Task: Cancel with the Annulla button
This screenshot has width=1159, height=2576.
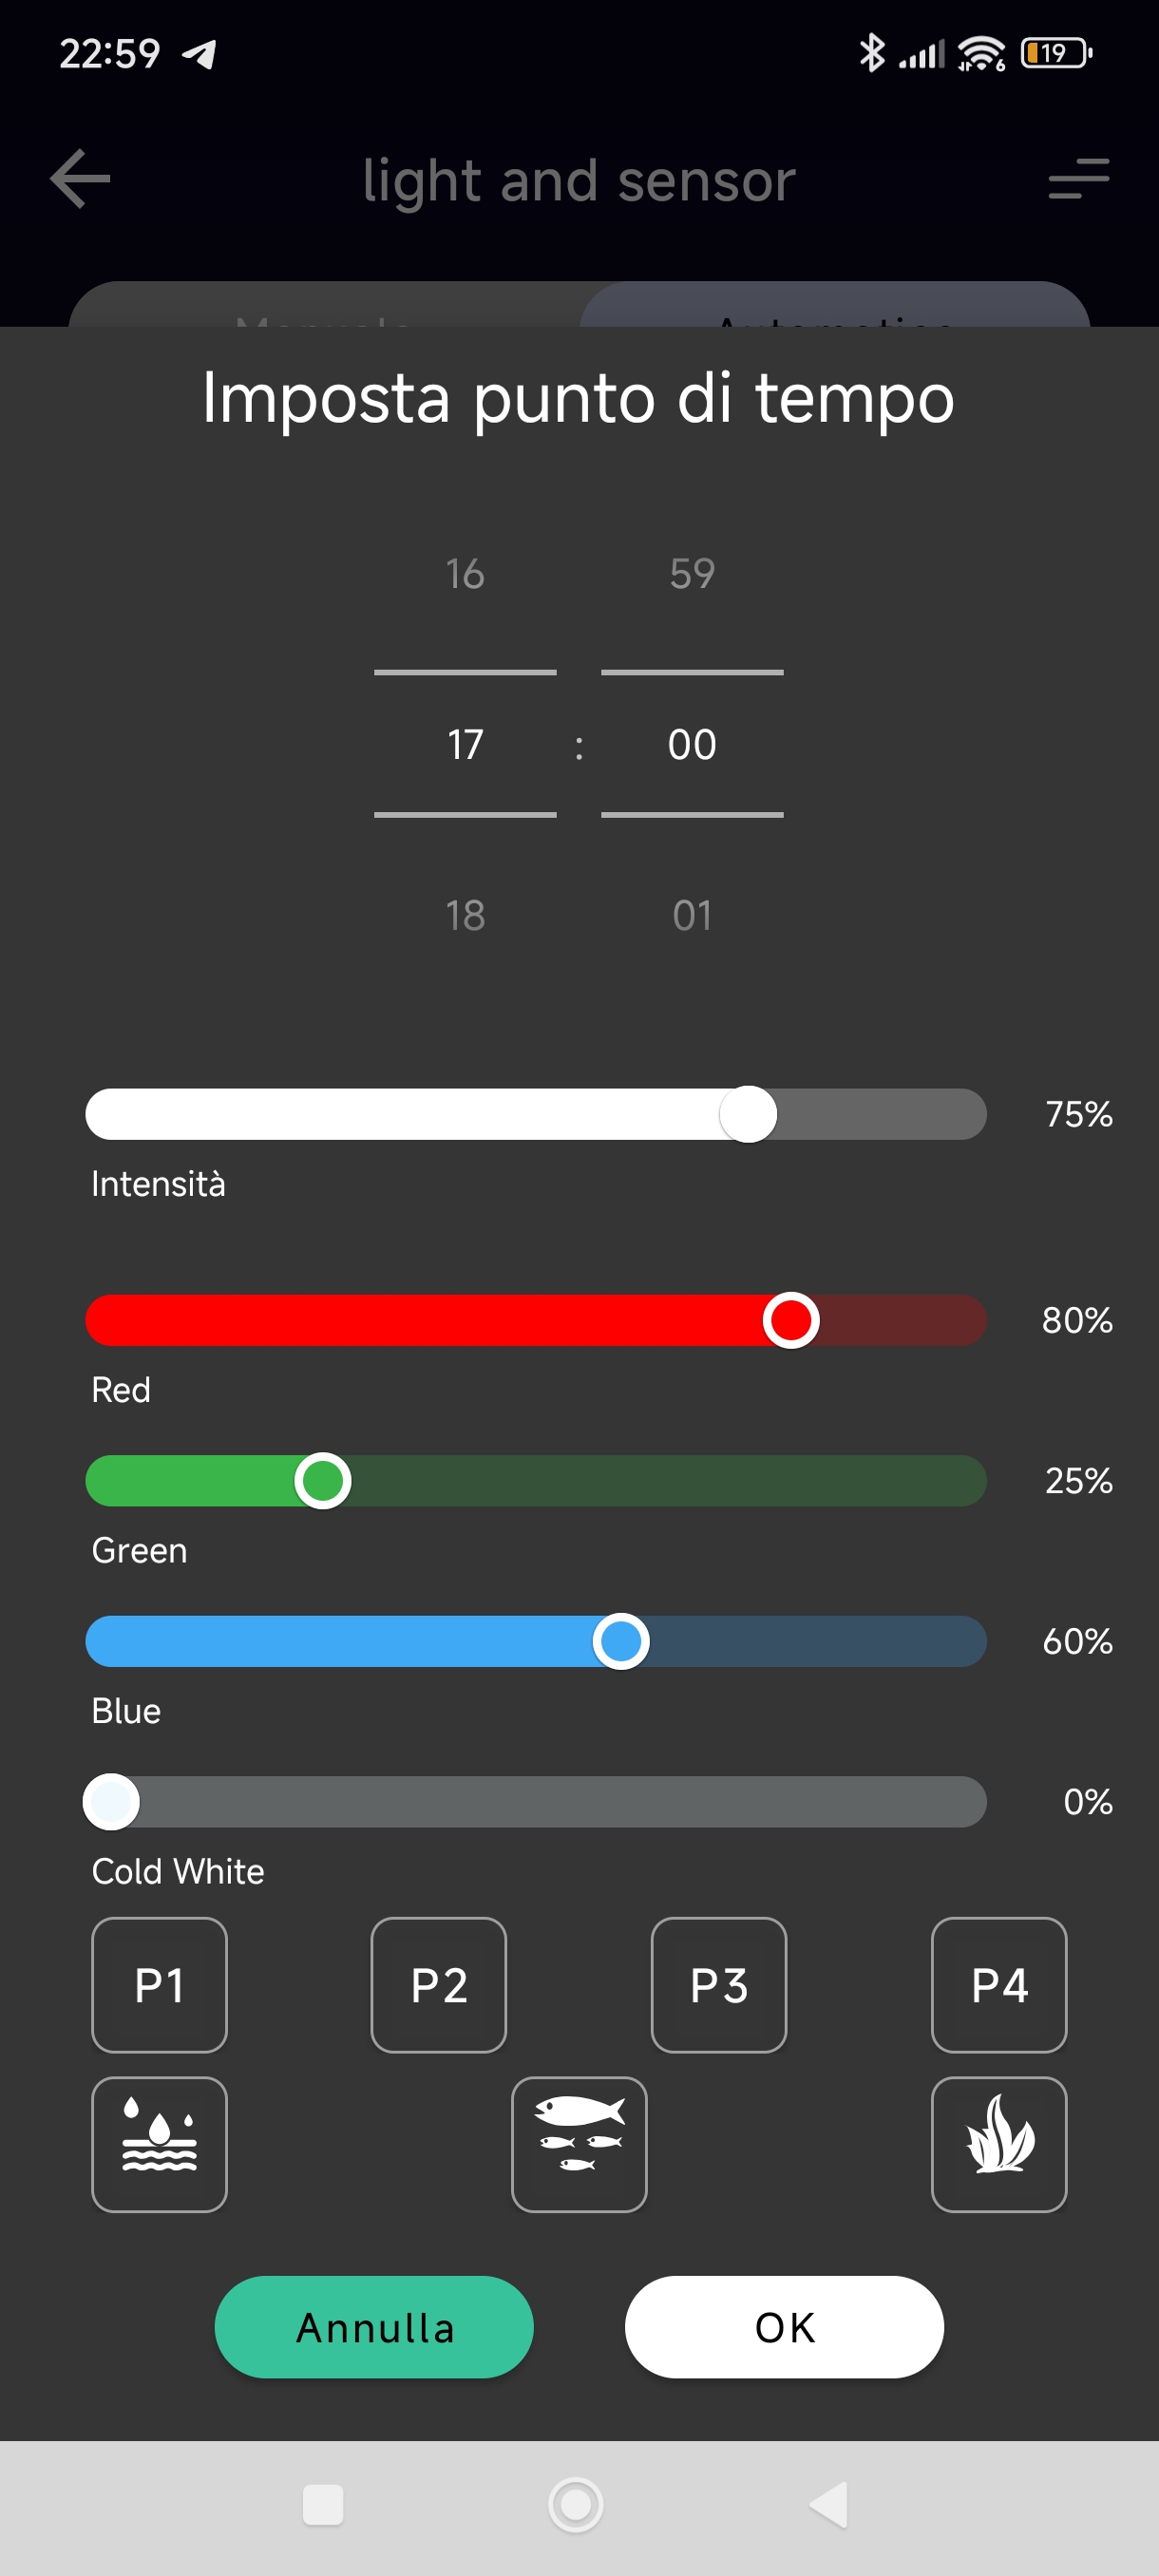Action: [x=374, y=2327]
